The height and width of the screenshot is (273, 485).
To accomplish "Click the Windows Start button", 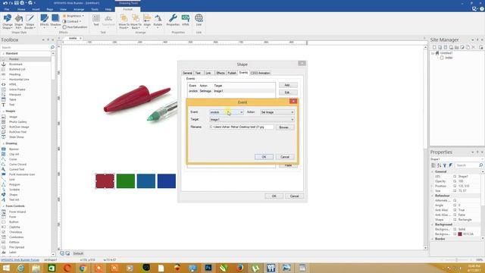I will 6,268.
